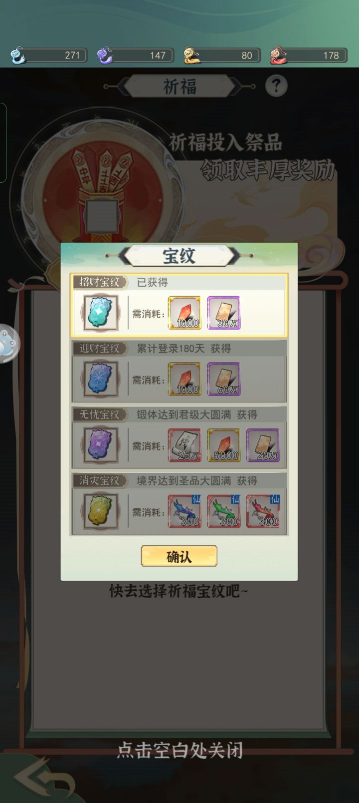Tap the white spirit currency counter 271
The width and height of the screenshot is (359, 803).
(48, 55)
